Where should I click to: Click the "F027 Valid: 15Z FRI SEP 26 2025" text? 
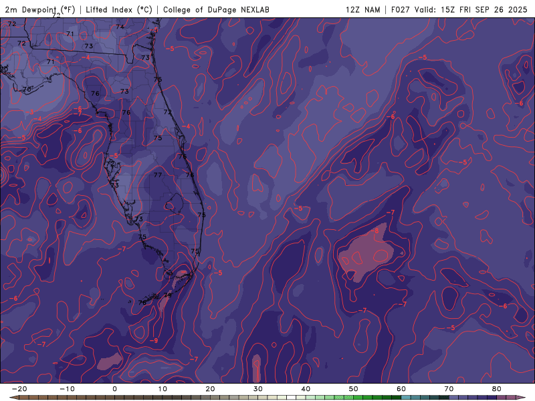click(x=459, y=9)
